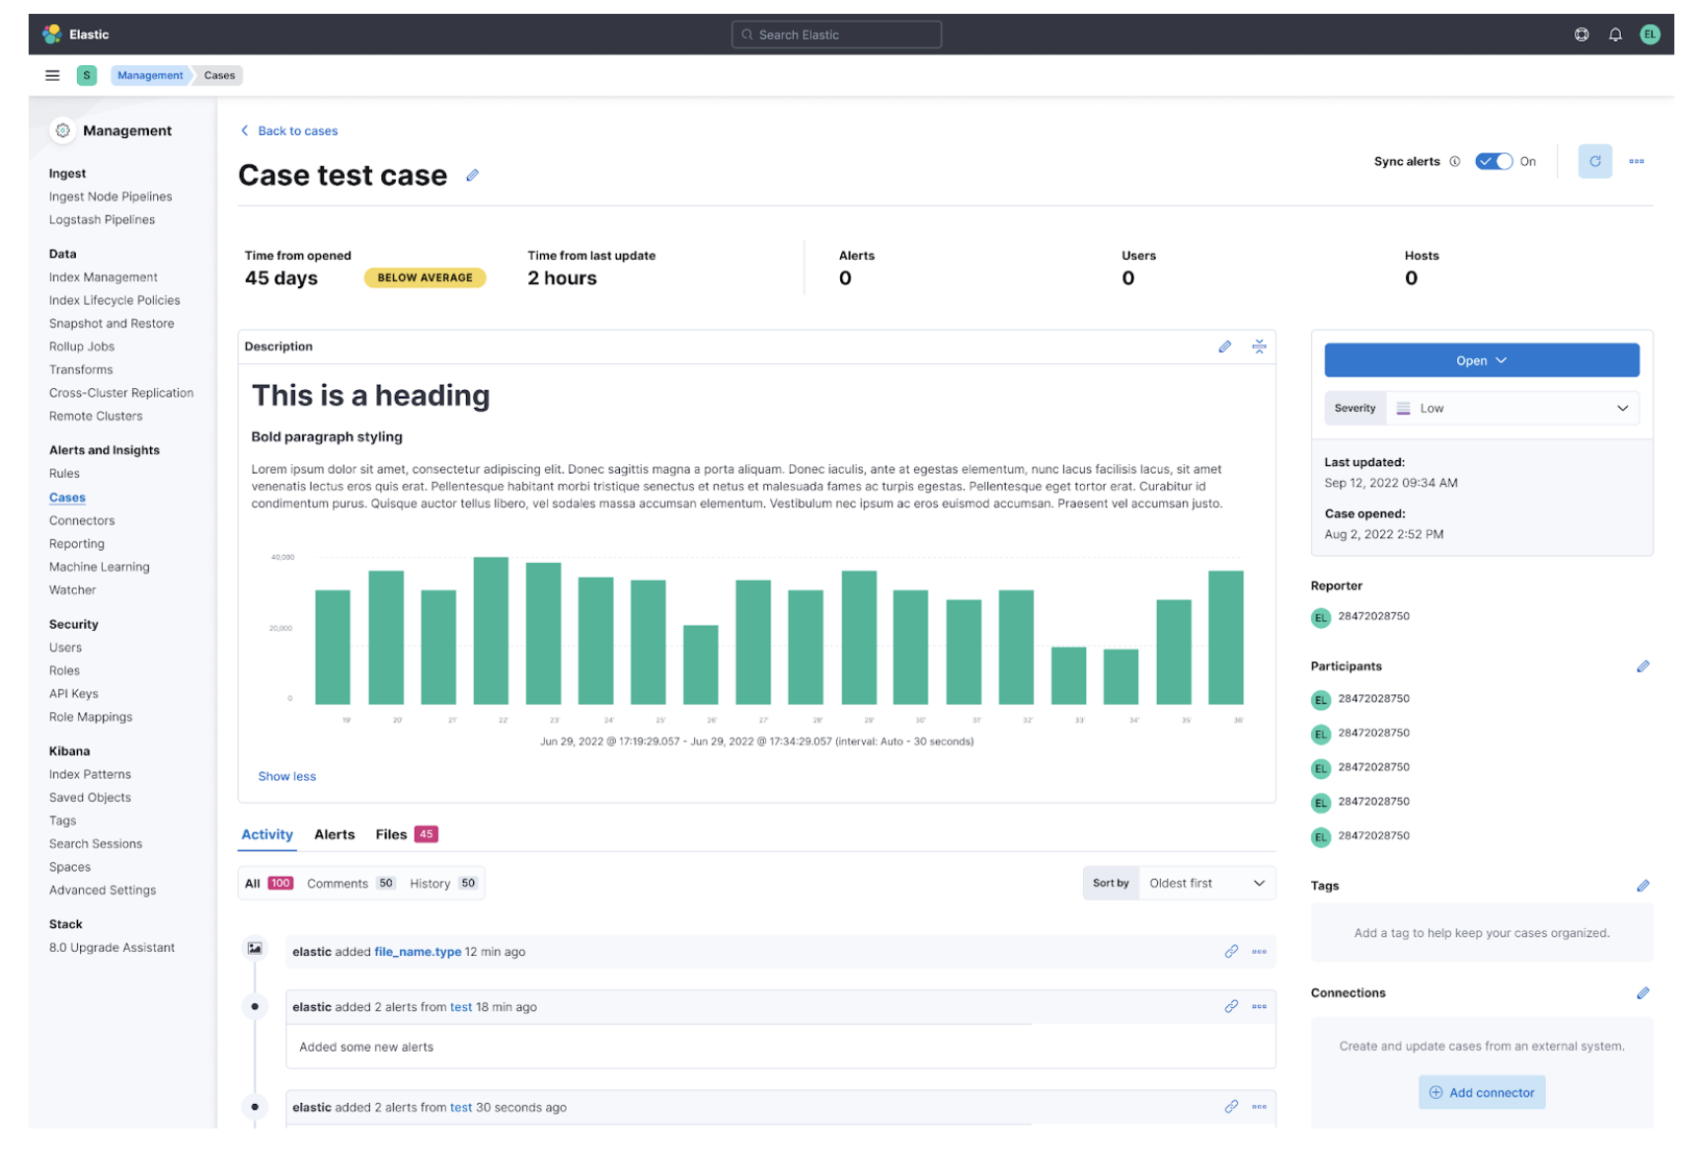Copy link for file_name.type activity
This screenshot has width=1700, height=1171.
1230,952
